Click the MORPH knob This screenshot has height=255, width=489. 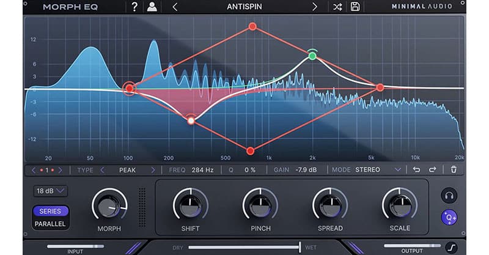pyautogui.click(x=109, y=205)
